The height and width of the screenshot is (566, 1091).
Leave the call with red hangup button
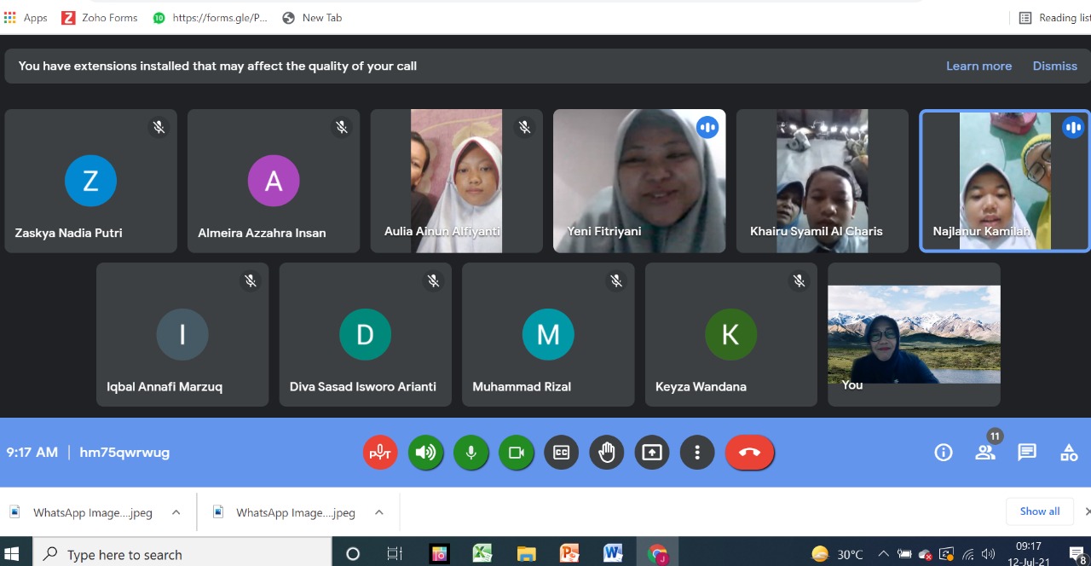pyautogui.click(x=749, y=453)
